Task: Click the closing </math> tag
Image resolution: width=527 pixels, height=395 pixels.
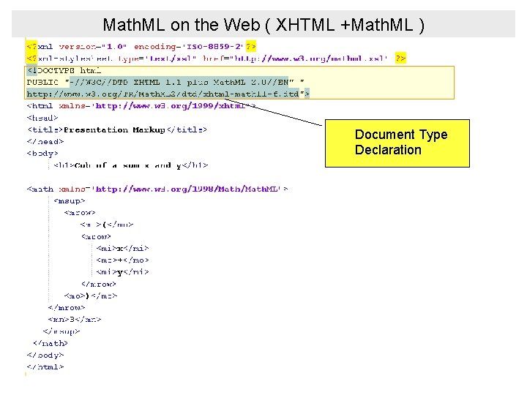Action: 51,343
